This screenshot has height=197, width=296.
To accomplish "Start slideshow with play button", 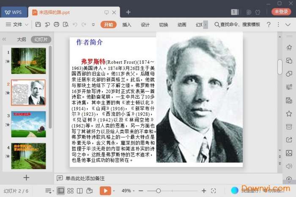I will tap(105, 191).
